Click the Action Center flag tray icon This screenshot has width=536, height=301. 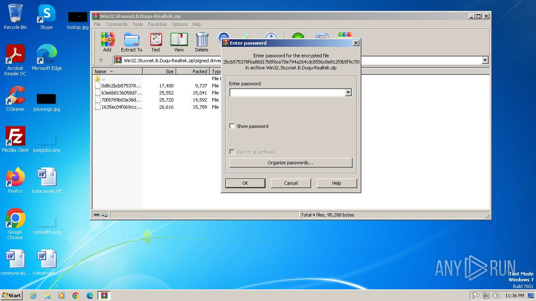pos(476,296)
